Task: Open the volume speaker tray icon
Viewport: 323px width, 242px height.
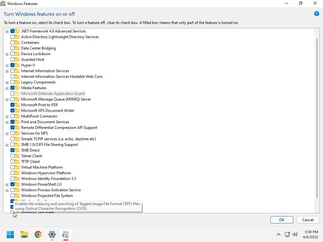Action: pyautogui.click(x=295, y=234)
